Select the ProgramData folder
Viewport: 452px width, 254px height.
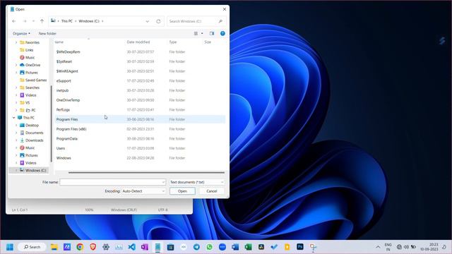coord(67,139)
